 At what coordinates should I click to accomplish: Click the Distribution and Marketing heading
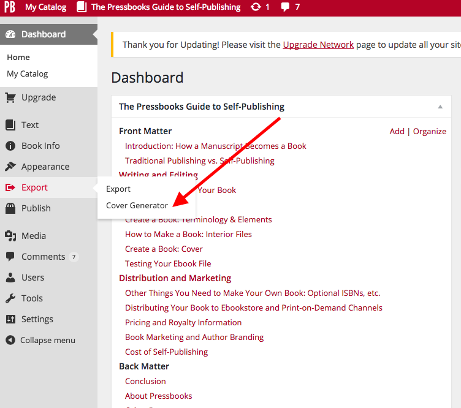(175, 278)
